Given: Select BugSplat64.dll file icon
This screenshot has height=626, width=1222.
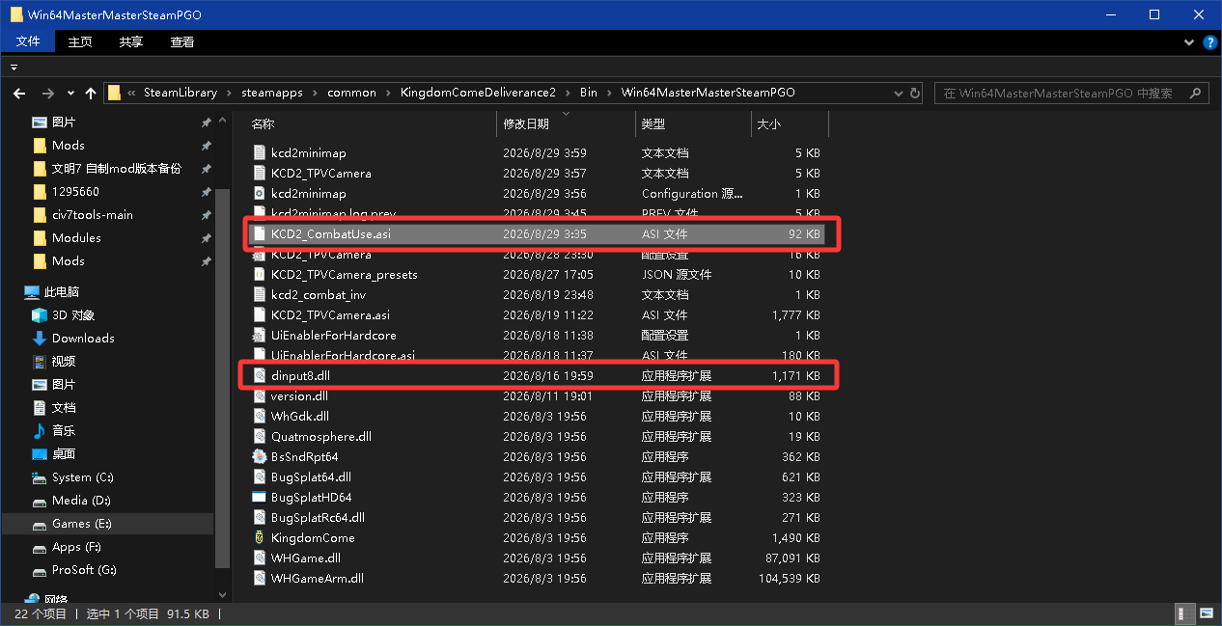Looking at the screenshot, I should pos(259,476).
